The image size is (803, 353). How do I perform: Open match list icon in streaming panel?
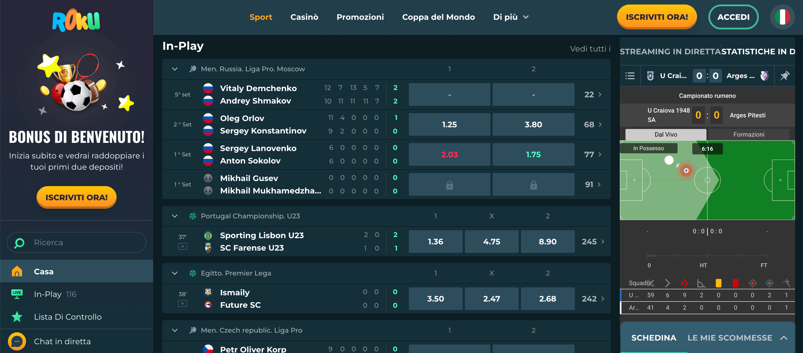coord(630,76)
